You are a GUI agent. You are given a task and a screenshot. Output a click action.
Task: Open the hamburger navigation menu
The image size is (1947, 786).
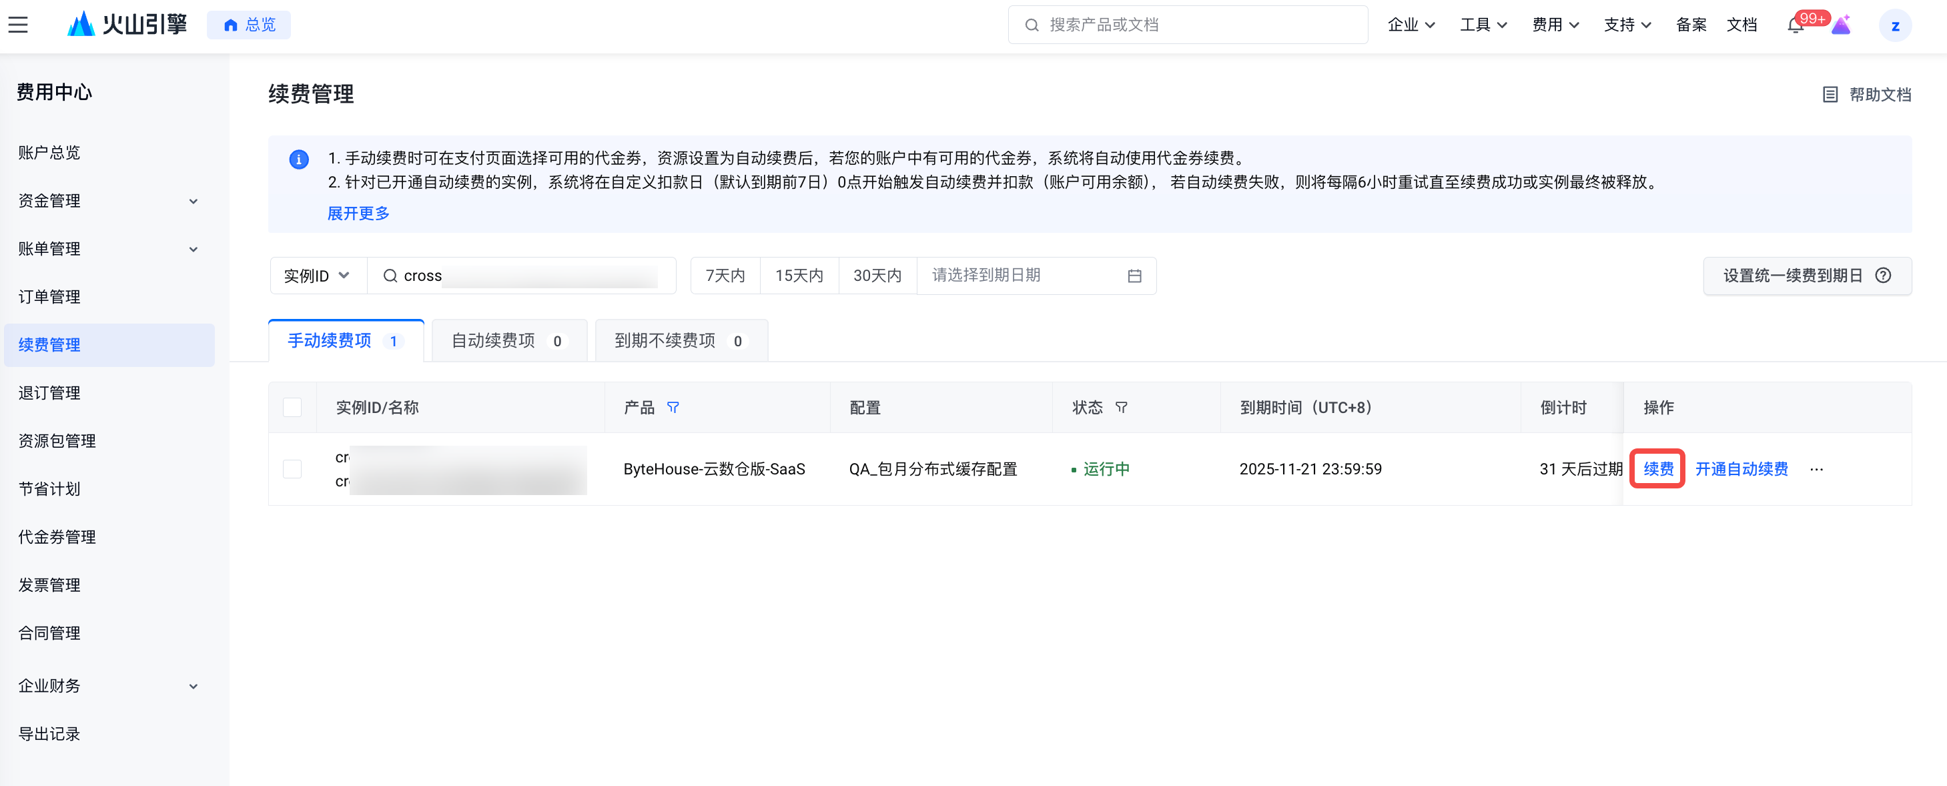click(18, 25)
